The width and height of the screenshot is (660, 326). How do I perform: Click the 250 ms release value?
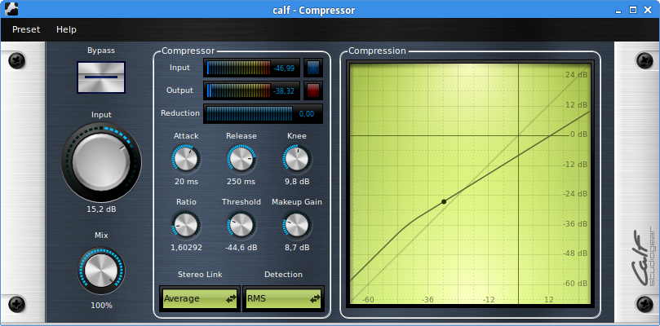[x=241, y=182]
